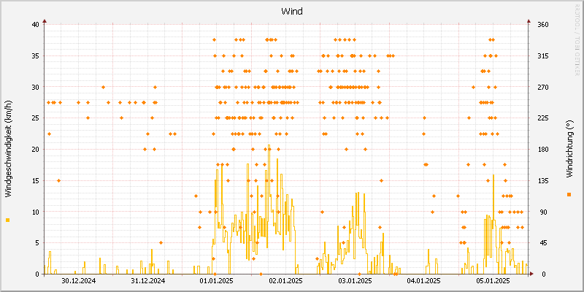Click the Windrichtung (°) axis label

(x=569, y=149)
